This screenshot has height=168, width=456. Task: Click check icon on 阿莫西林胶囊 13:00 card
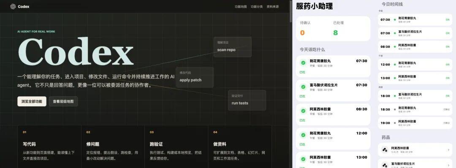(303, 159)
